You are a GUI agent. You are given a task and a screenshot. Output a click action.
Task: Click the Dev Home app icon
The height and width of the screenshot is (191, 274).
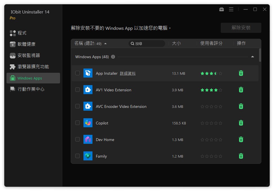[x=88, y=139]
